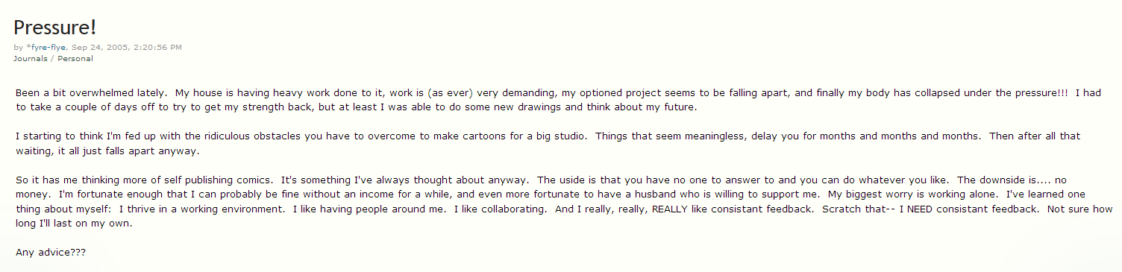Open the author profile link fyre-flye
This screenshot has width=1122, height=272.
[48, 47]
